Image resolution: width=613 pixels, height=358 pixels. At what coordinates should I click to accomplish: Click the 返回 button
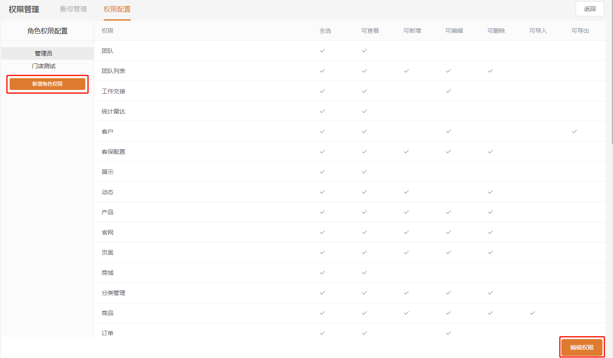click(589, 9)
